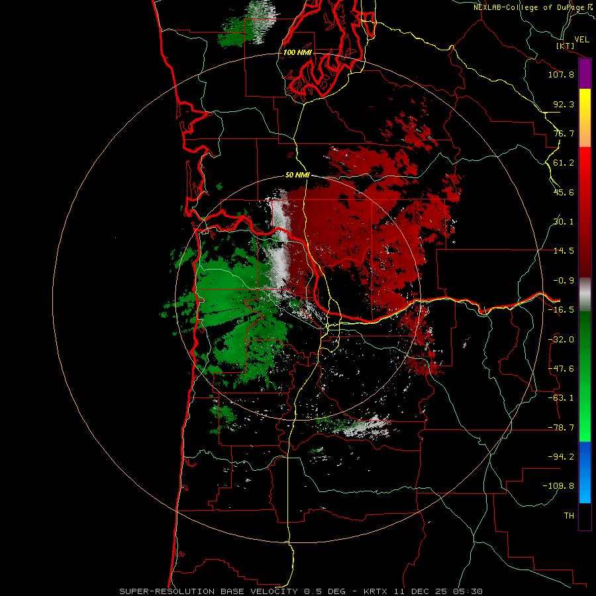Pick the gray near-zero segment of velocity scale
Viewport: 596px width, 596px height.
[585, 294]
